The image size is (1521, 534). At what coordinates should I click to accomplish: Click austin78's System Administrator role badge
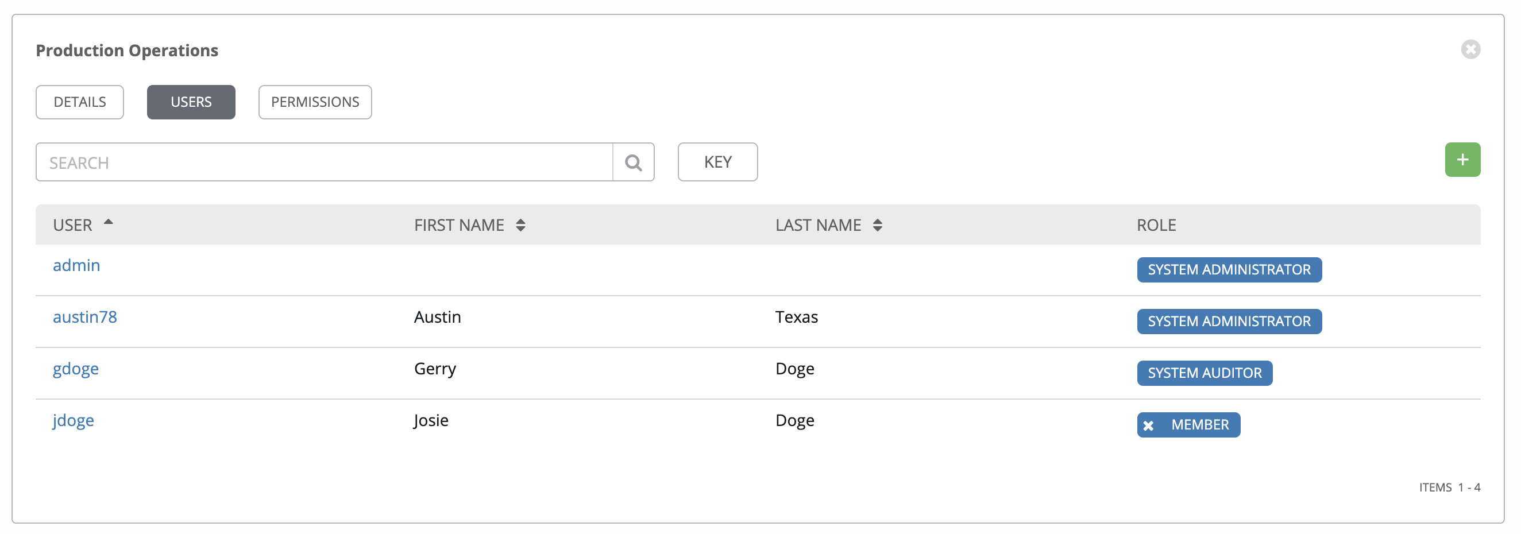[x=1229, y=322]
